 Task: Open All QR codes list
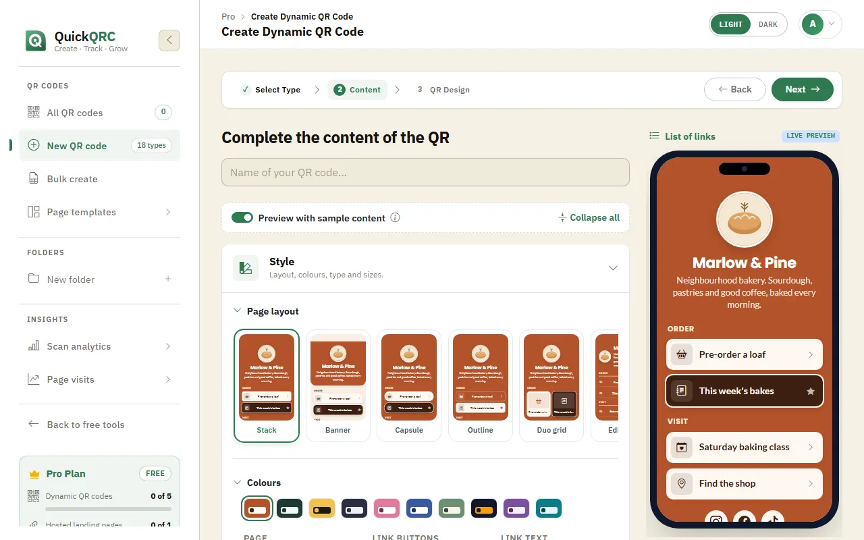click(99, 113)
